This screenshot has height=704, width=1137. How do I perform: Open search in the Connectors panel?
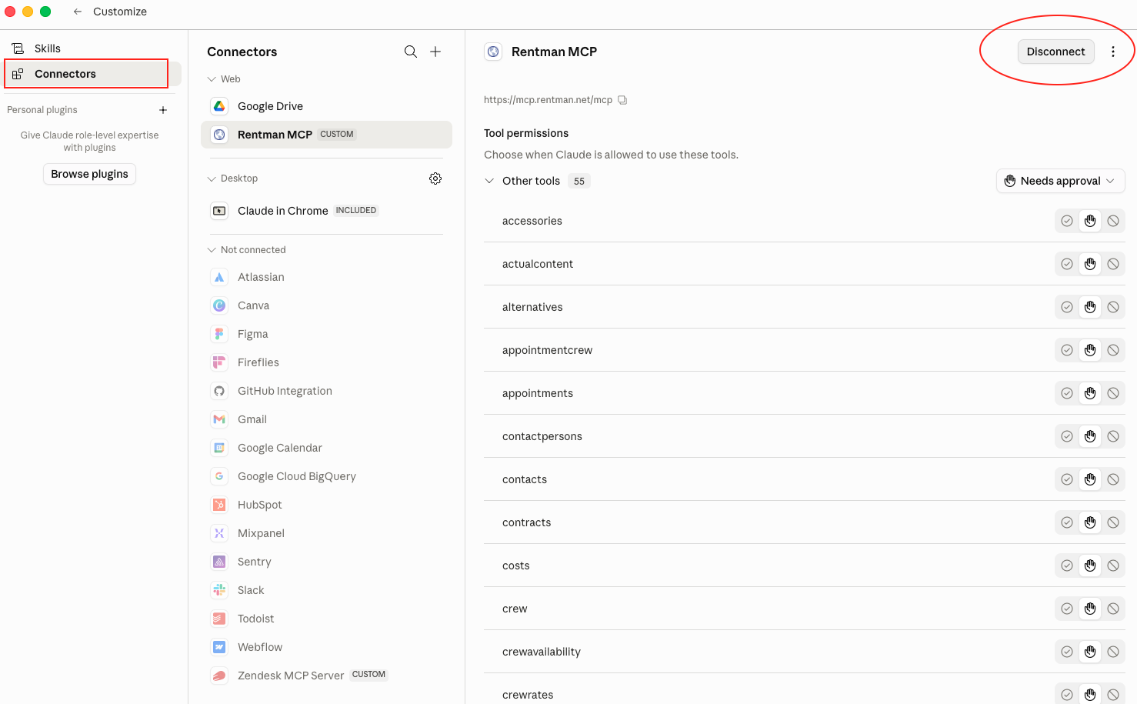tap(411, 52)
